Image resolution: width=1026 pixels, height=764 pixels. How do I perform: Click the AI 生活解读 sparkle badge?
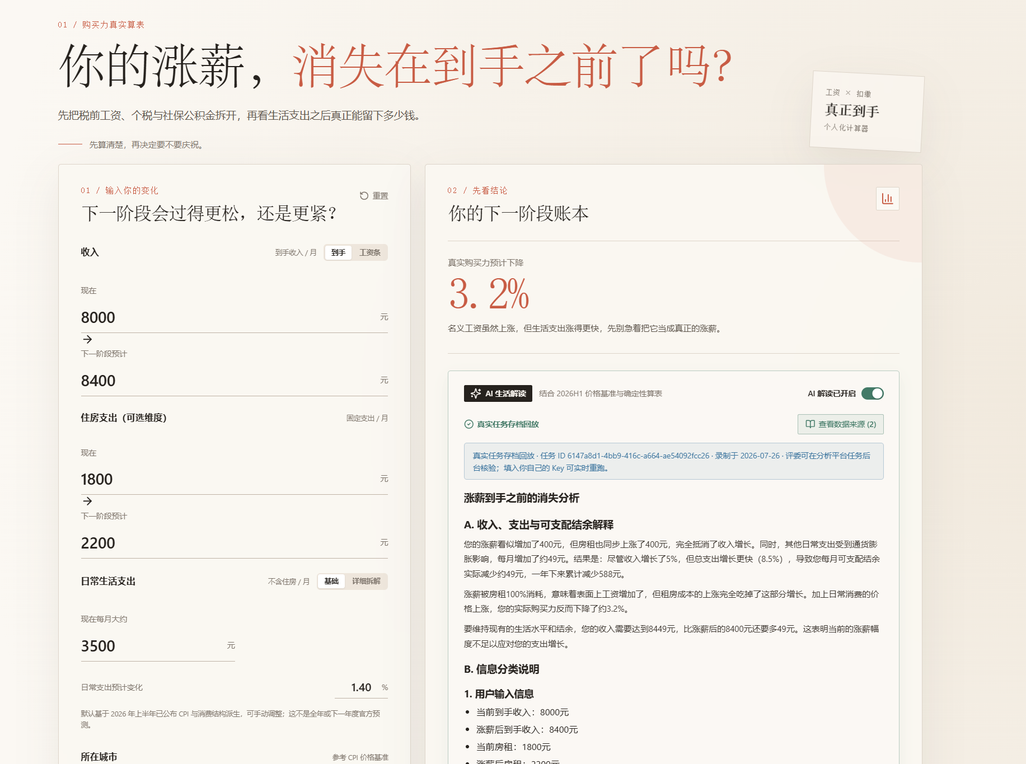[498, 393]
